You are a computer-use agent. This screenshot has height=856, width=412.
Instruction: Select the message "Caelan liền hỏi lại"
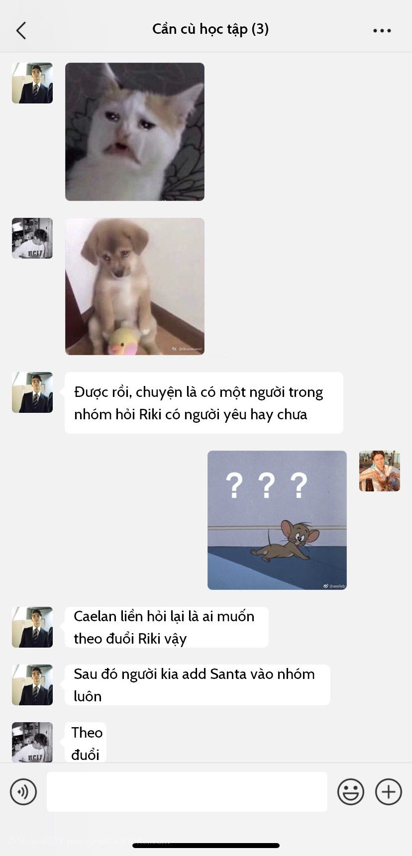[x=167, y=627]
